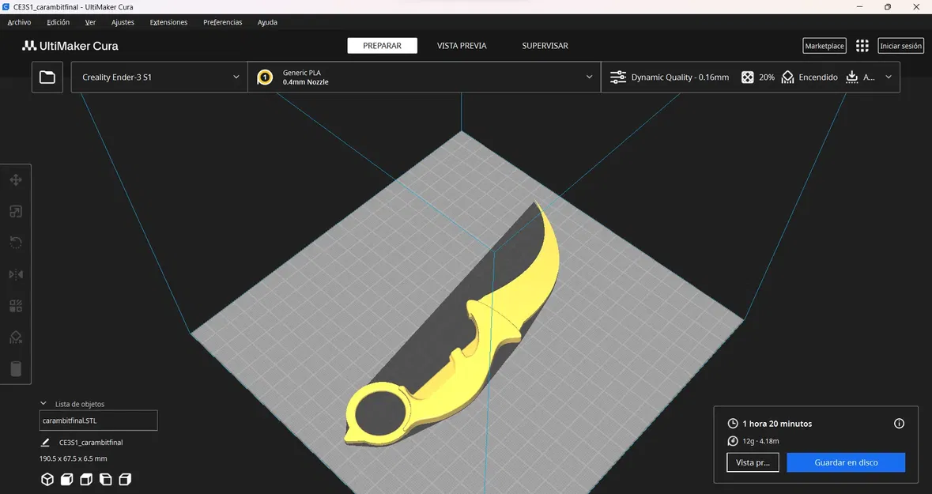The width and height of the screenshot is (932, 494).
Task: Activate the Support Blocker tool
Action: pos(15,338)
